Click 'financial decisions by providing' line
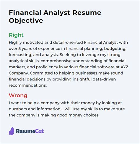The width and height of the screenshot is (140, 144). click(62, 79)
